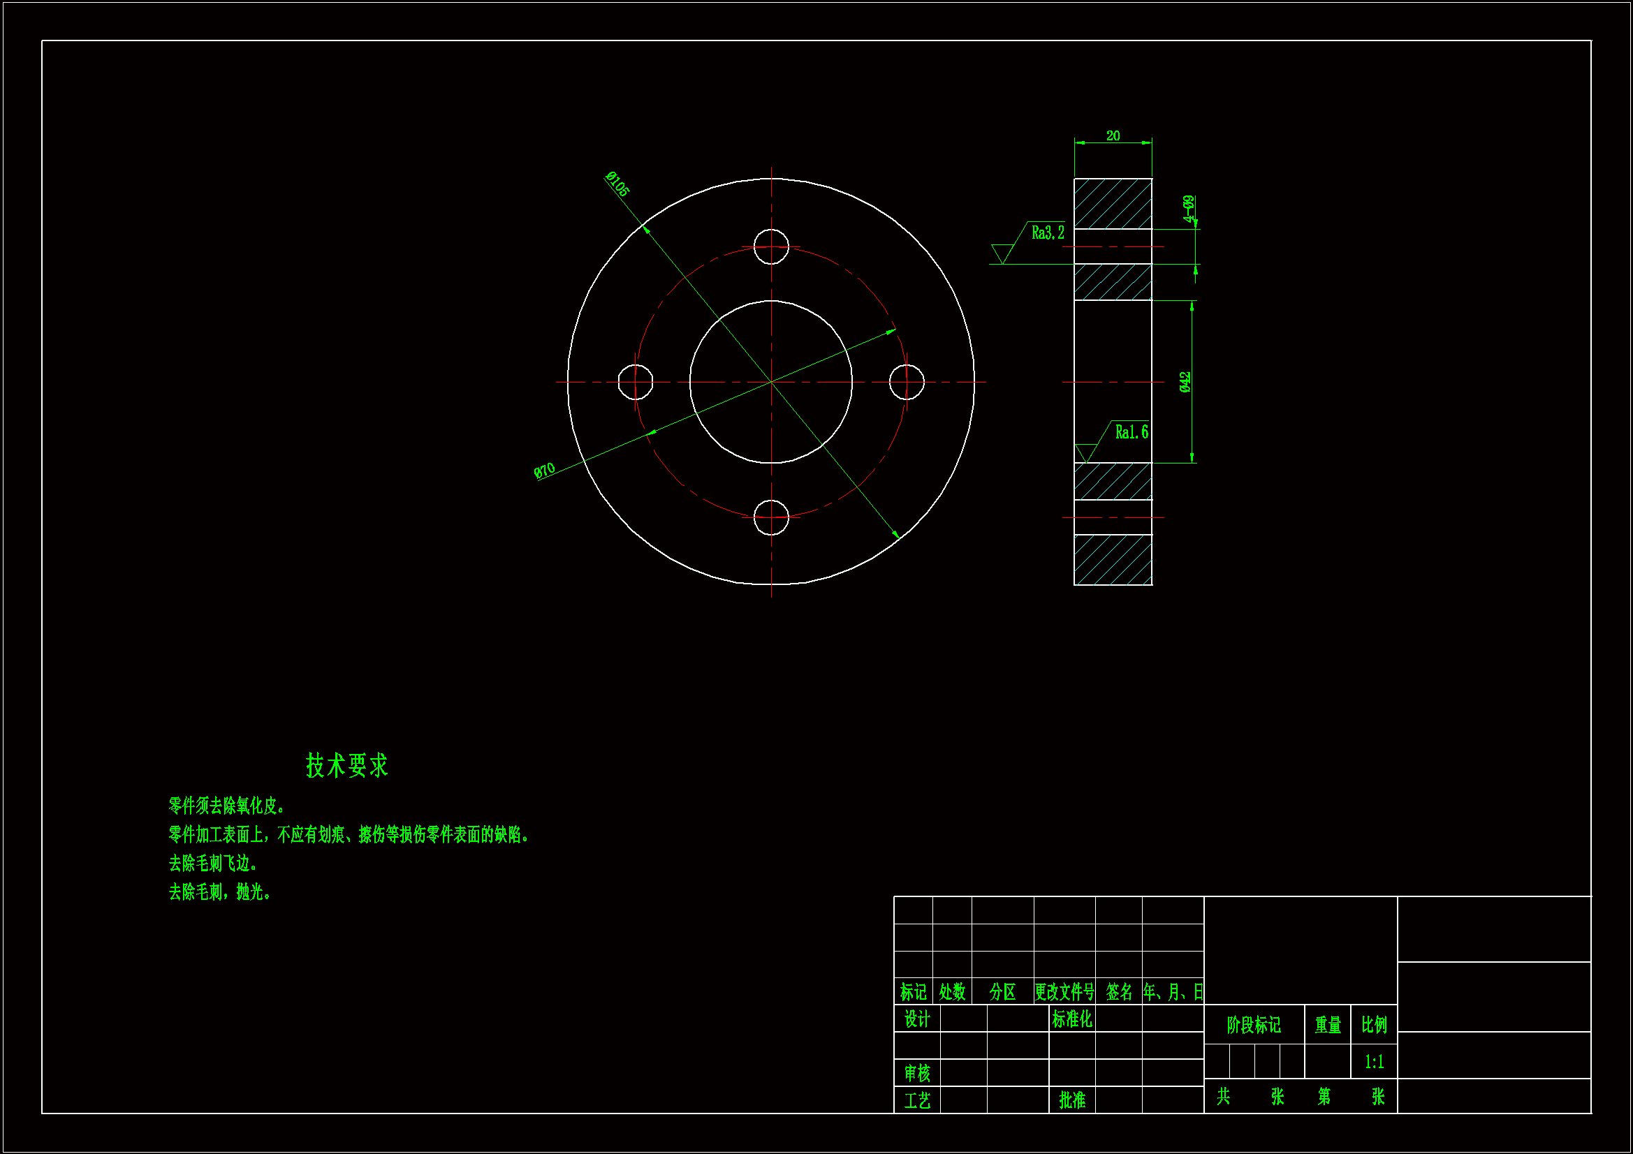Select the Ø42 bore dimension text
1633x1154 pixels.
(x=1185, y=382)
